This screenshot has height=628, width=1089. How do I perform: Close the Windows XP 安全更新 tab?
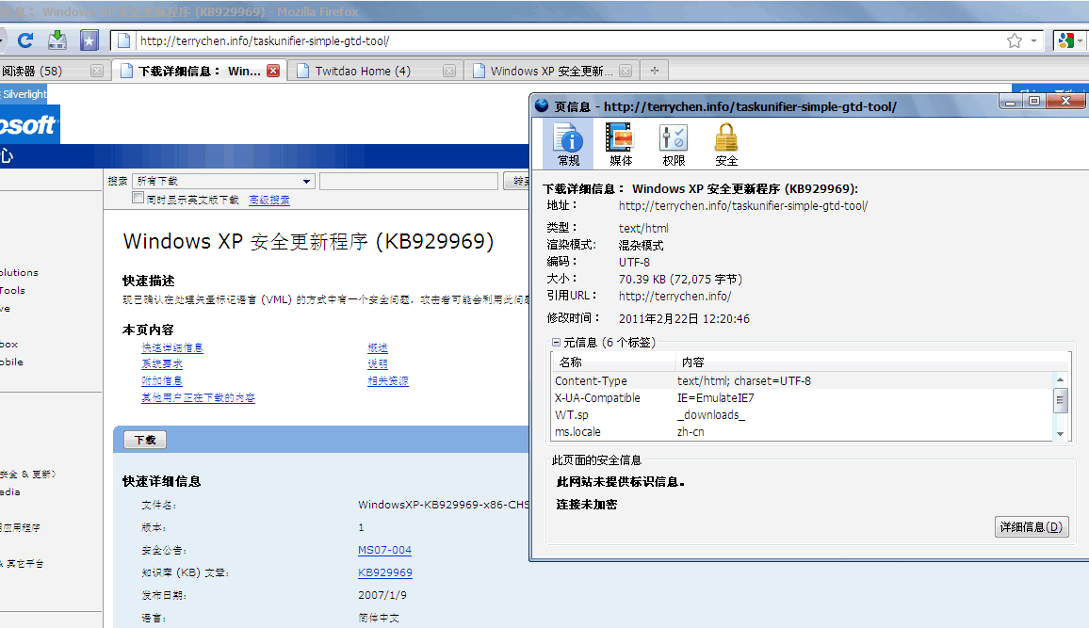point(626,71)
